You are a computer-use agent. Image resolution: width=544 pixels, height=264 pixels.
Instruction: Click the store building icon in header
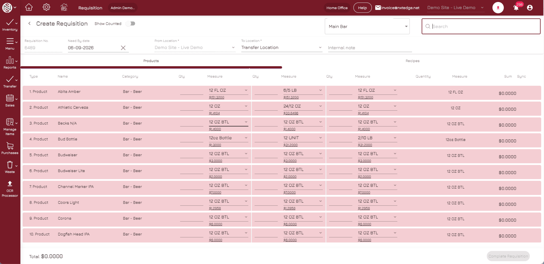(64, 7)
